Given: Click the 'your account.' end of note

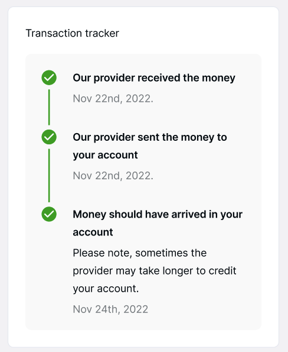Looking at the screenshot, I should click(x=106, y=289).
